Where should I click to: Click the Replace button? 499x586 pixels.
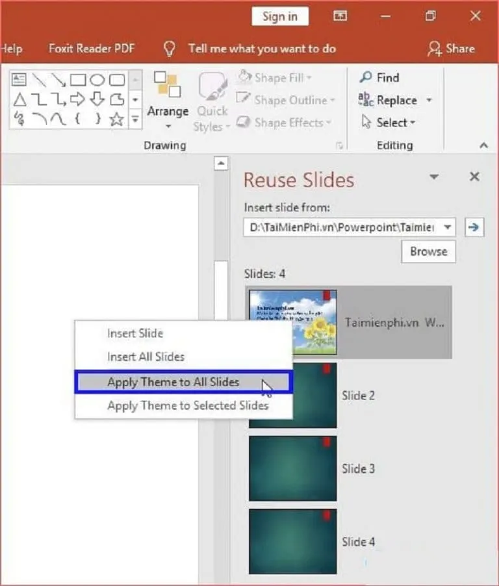click(387, 100)
